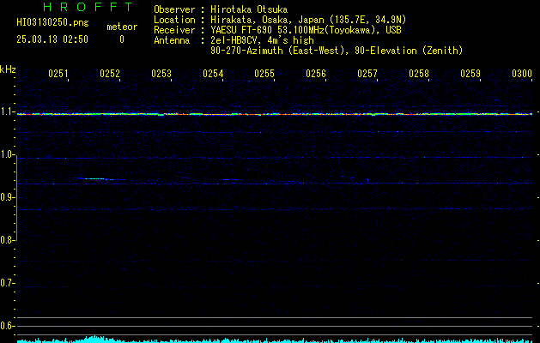Image resolution: width=540 pixels, height=343 pixels.
Task: Click the 0255 time marker
Action: (x=264, y=73)
